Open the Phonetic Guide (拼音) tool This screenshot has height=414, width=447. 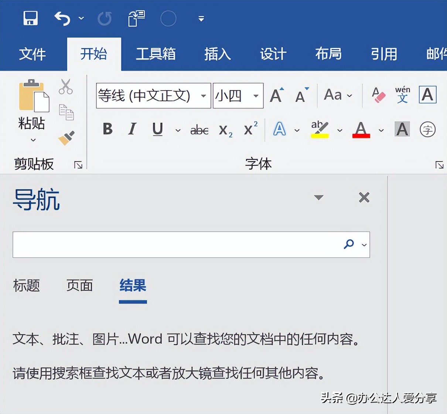[403, 95]
